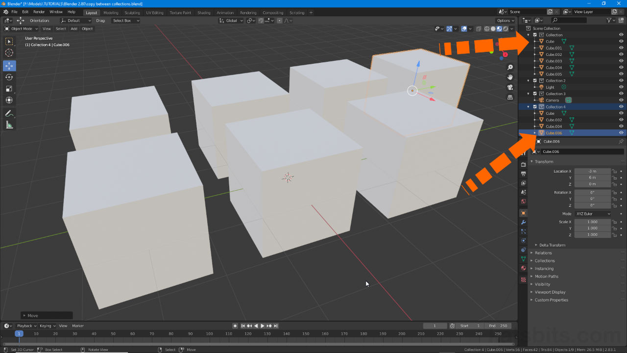Image resolution: width=627 pixels, height=353 pixels.
Task: Switch to the UV Editing workspace tab
Action: (155, 13)
